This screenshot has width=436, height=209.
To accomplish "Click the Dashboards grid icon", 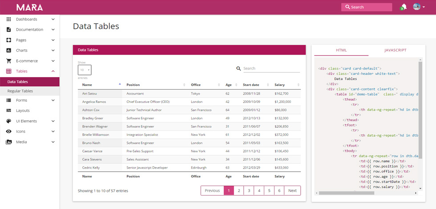I will point(8,19).
